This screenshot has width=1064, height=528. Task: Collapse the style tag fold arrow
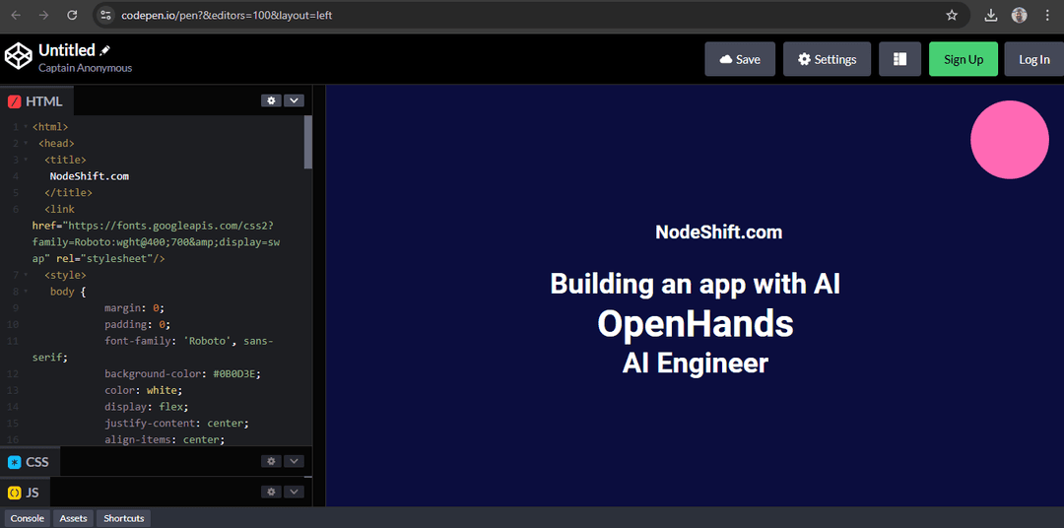[26, 276]
